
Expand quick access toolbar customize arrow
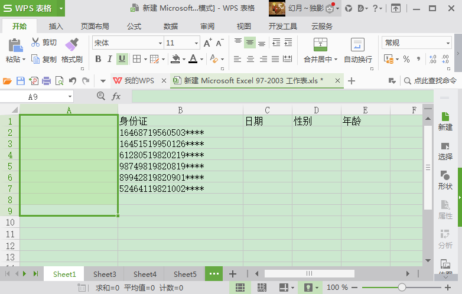(103, 81)
